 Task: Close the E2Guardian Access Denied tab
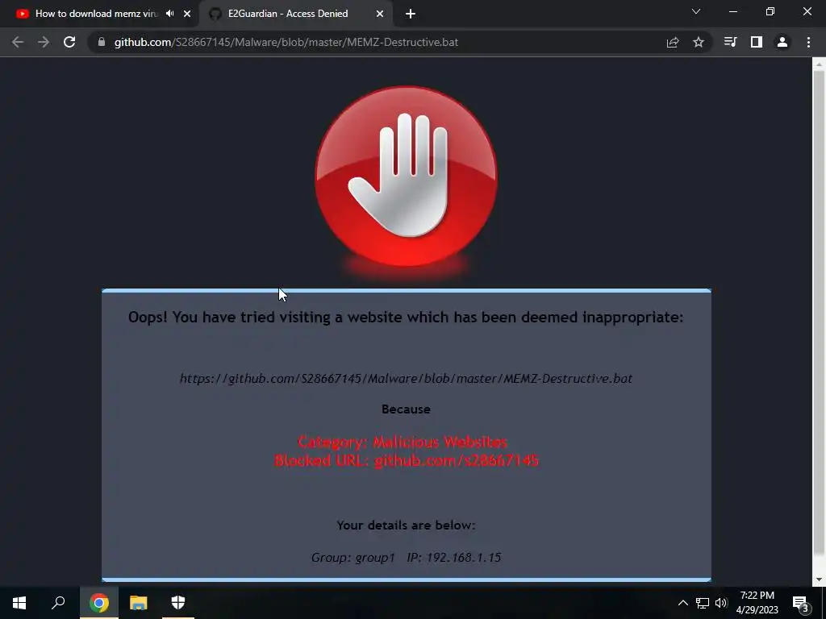[380, 14]
